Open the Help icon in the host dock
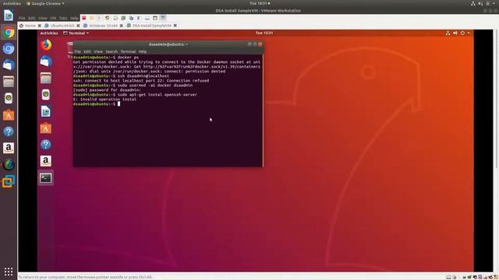The height and width of the screenshot is (280, 499). (9, 131)
